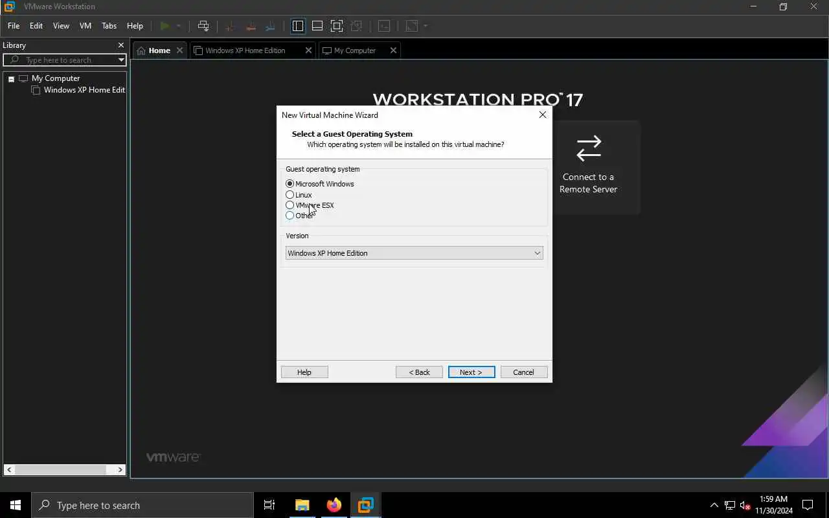The height and width of the screenshot is (518, 829).
Task: Click the Power On play icon
Action: [165, 26]
